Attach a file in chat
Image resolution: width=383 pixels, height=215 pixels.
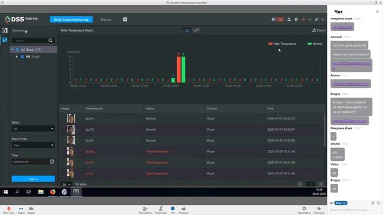(x=373, y=203)
